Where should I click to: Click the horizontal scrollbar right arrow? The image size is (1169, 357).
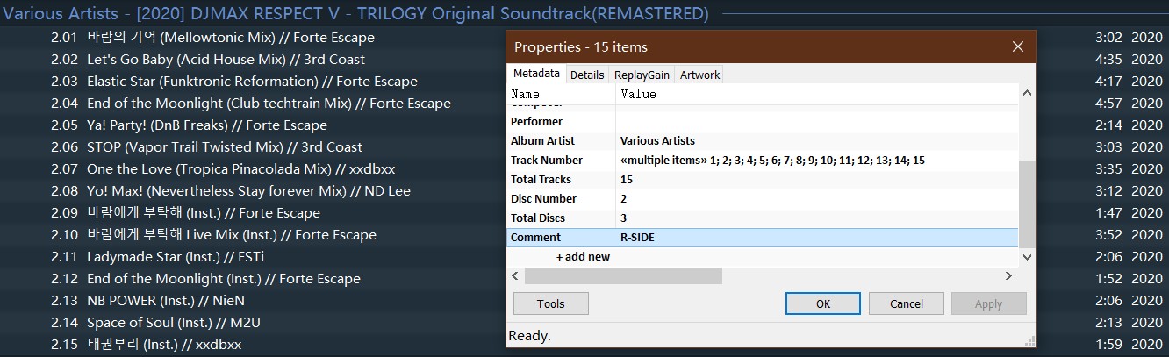point(1010,275)
